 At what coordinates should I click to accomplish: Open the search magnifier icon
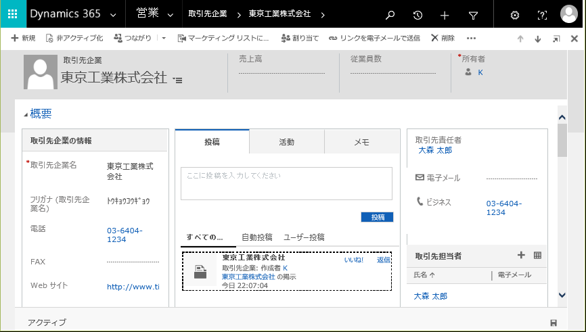coord(390,16)
